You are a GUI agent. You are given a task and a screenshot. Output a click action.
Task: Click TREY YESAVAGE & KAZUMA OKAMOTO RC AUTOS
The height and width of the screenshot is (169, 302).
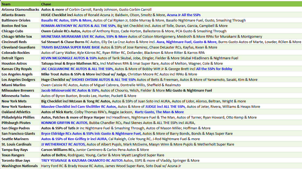[82, 161]
